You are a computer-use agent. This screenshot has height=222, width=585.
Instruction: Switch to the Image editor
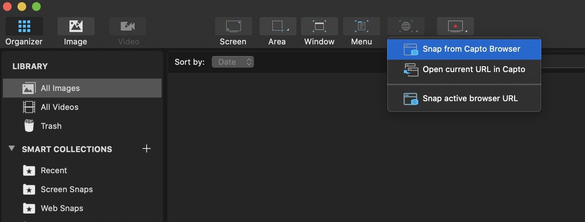[x=76, y=27]
